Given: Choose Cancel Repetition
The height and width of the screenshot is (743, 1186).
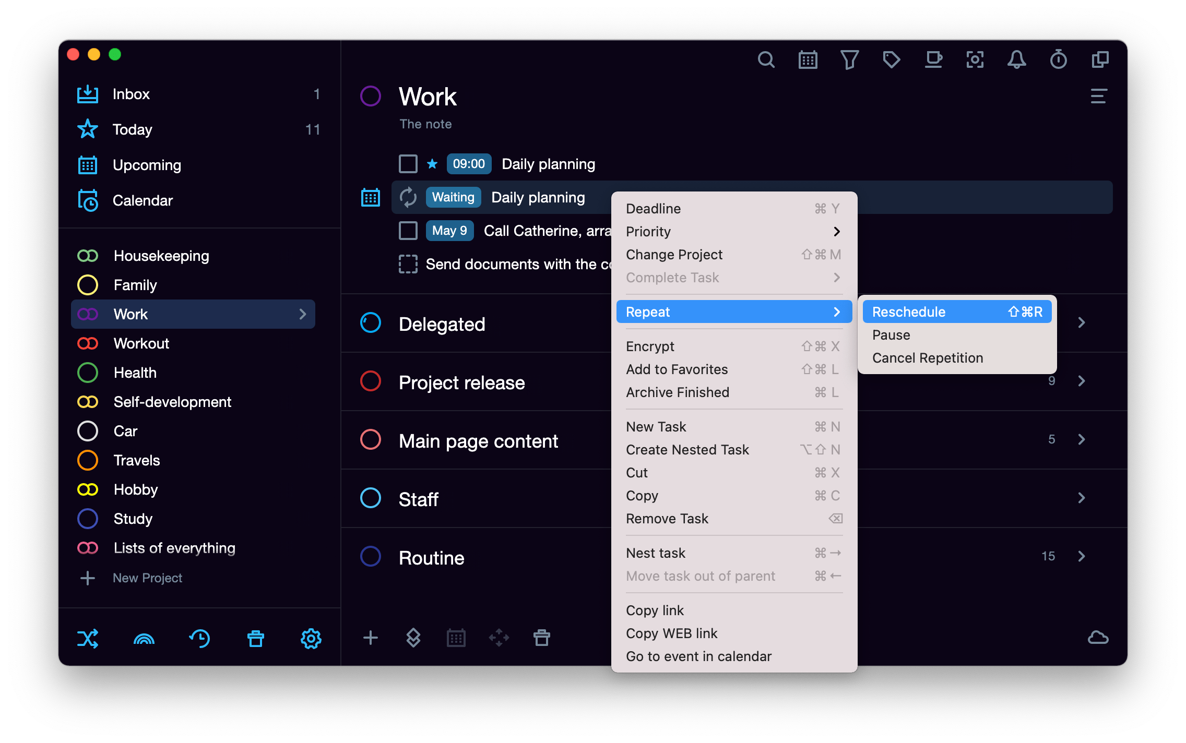Looking at the screenshot, I should pyautogui.click(x=957, y=358).
